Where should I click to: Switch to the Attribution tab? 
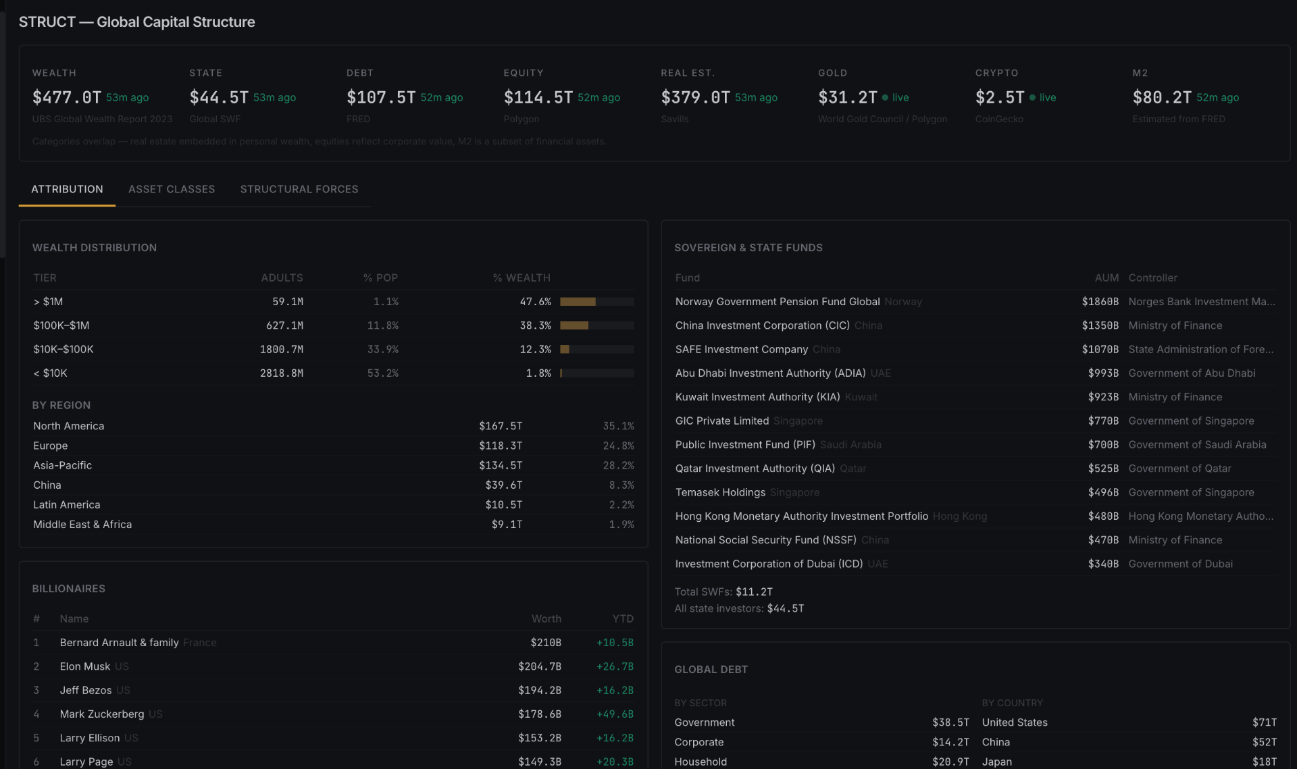(67, 189)
